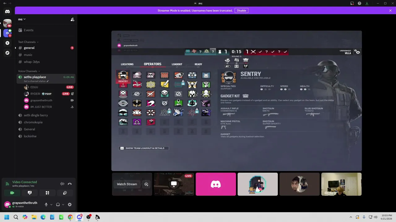Open the server with 18 notifications

point(7,23)
